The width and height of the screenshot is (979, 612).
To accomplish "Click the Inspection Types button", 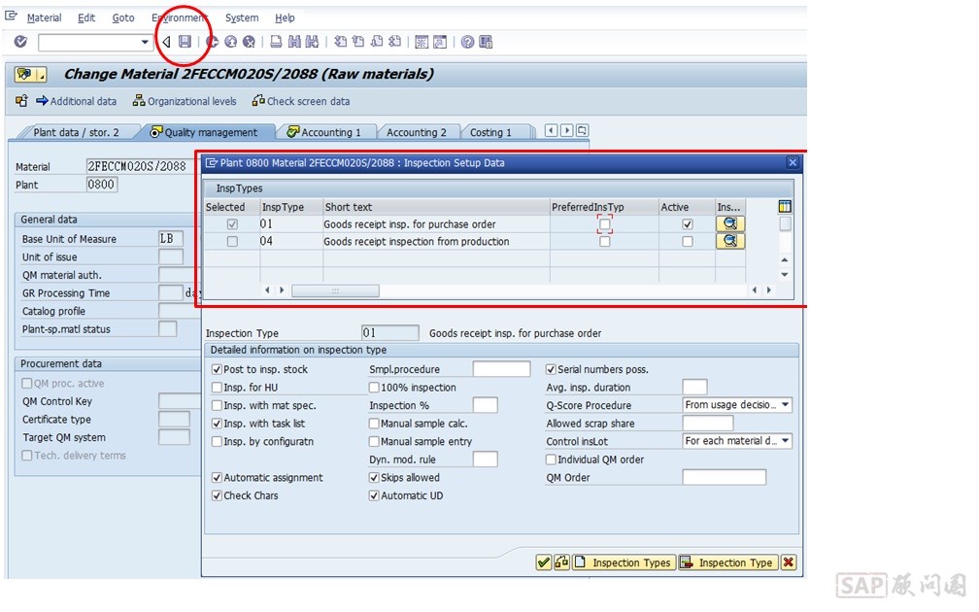I will [623, 562].
